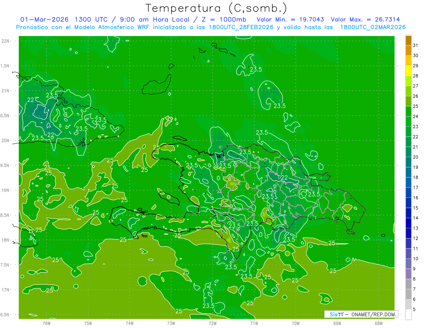Click the legend value 30
425x328 pixels.
coord(416,56)
